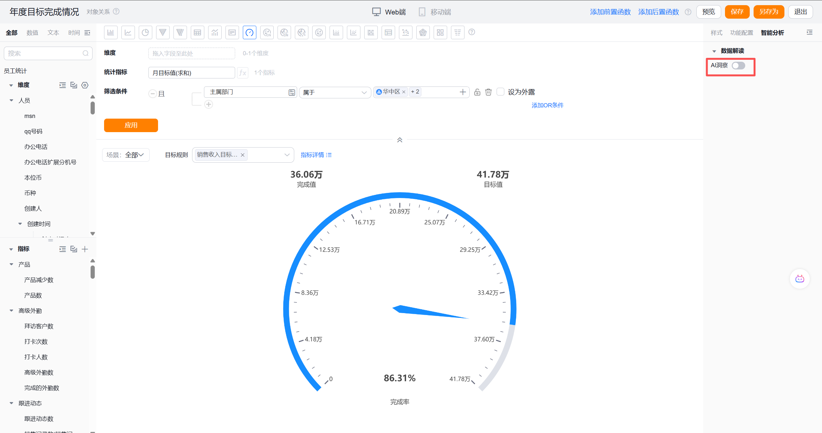This screenshot has height=433, width=822.
Task: Click the orange 应用 button
Action: [x=131, y=125]
